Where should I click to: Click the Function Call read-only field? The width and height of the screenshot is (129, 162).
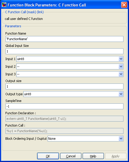pos(64,131)
